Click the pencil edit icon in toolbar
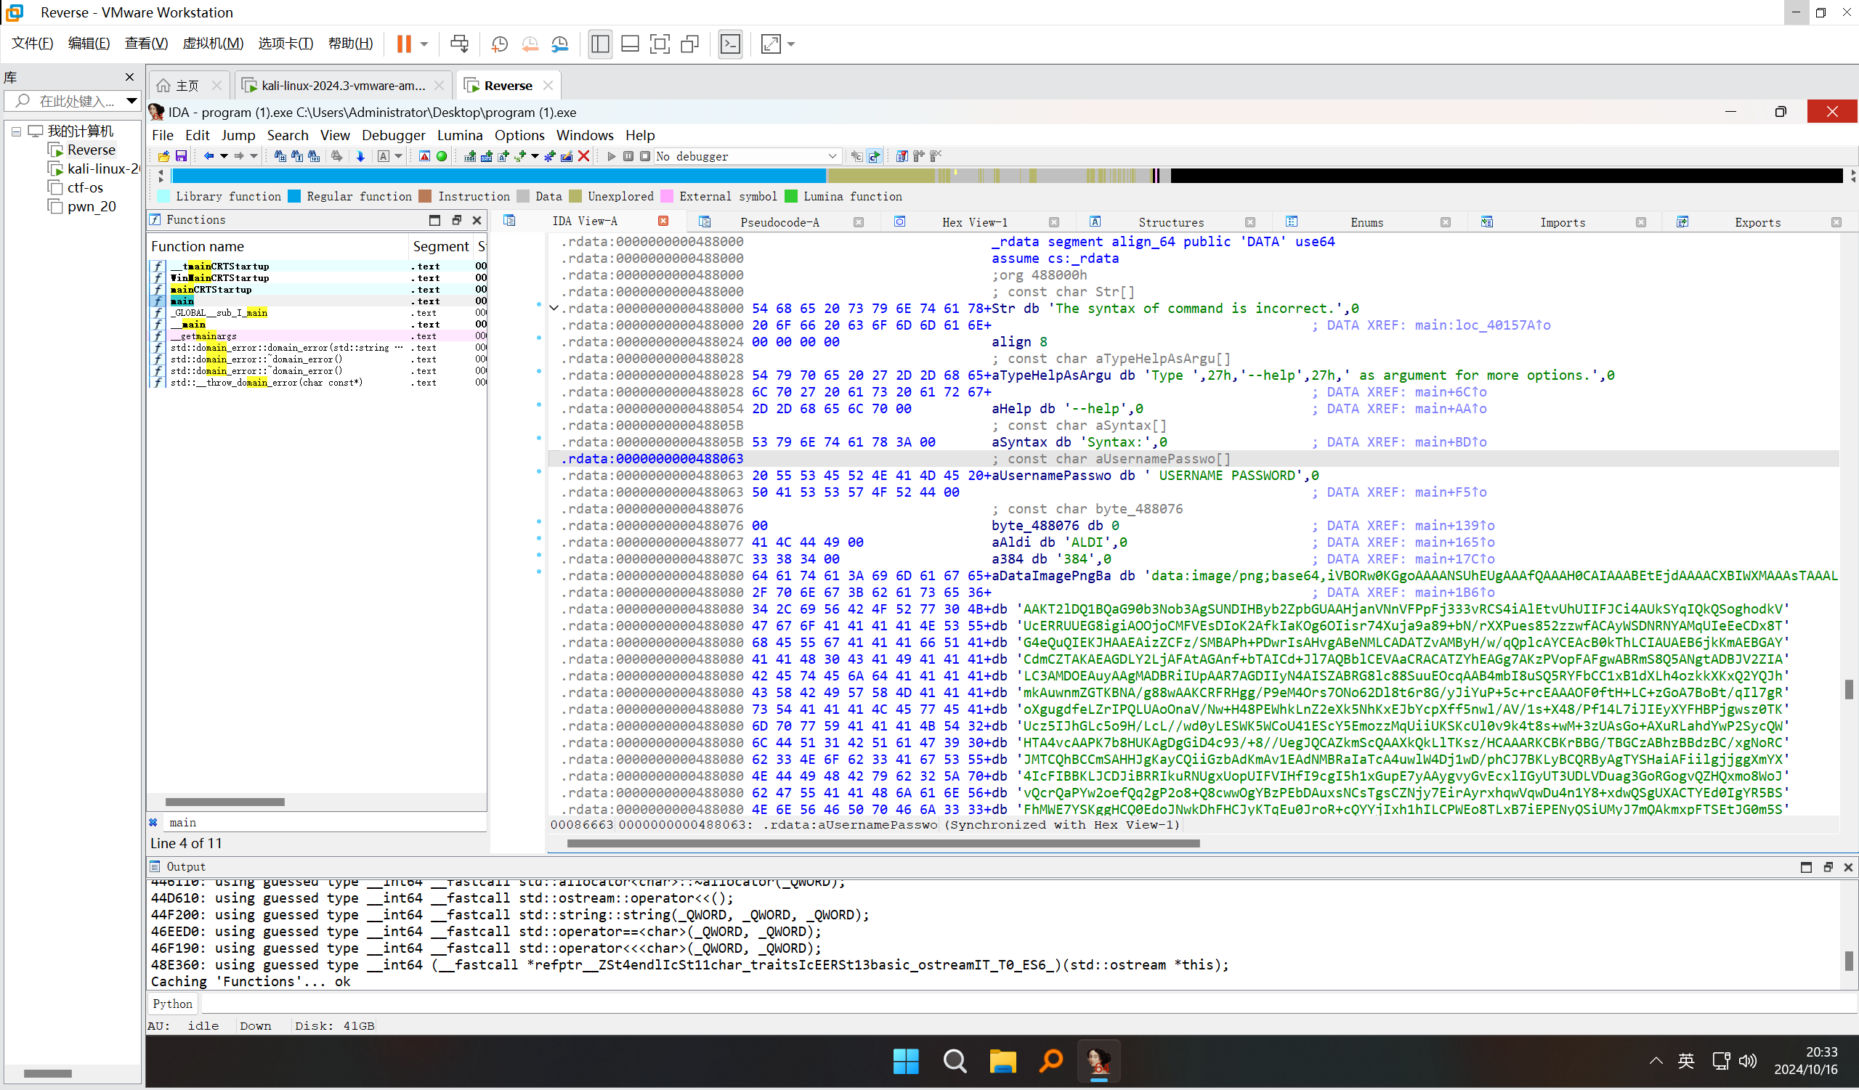This screenshot has width=1859, height=1090. pyautogui.click(x=567, y=156)
